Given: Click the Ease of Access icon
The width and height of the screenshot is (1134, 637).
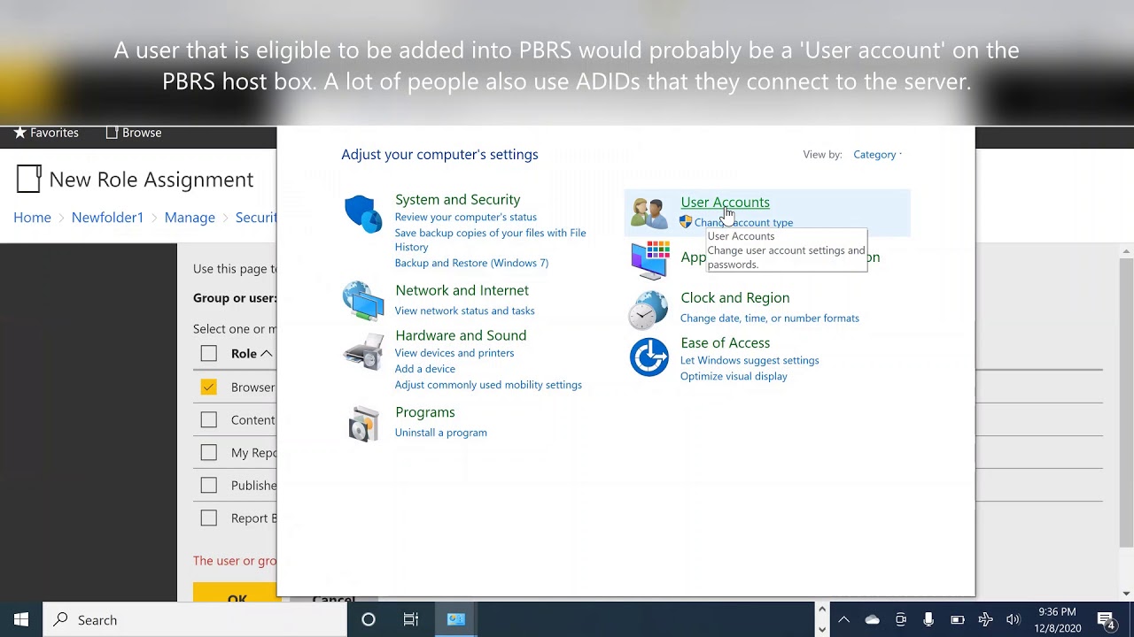Looking at the screenshot, I should (x=649, y=357).
